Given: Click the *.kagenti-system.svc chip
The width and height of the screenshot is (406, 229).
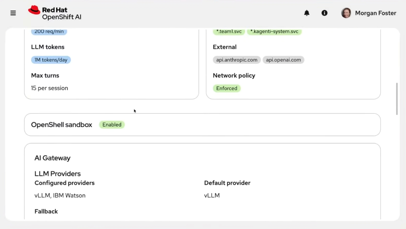Looking at the screenshot, I should click(x=274, y=31).
